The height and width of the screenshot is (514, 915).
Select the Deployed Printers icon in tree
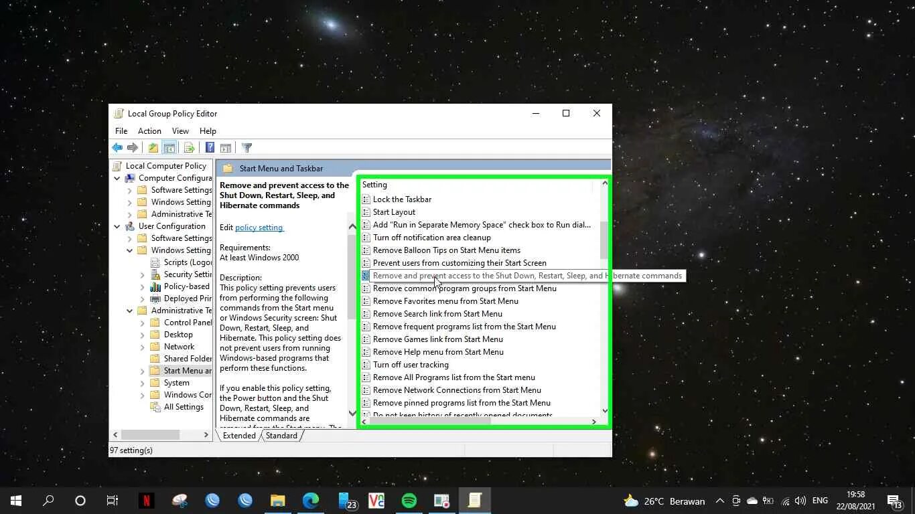point(155,298)
